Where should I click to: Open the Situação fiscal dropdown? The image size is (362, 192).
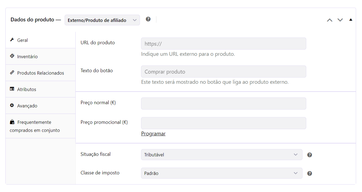(222, 155)
